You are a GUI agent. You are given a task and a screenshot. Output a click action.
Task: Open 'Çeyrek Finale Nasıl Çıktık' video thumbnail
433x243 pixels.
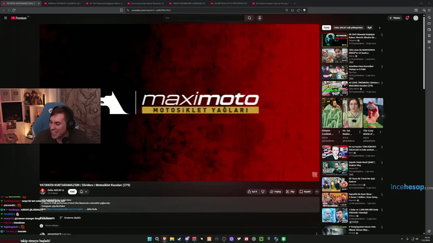[335, 168]
